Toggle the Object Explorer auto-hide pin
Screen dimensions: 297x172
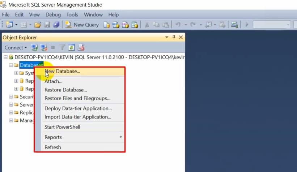174,37
